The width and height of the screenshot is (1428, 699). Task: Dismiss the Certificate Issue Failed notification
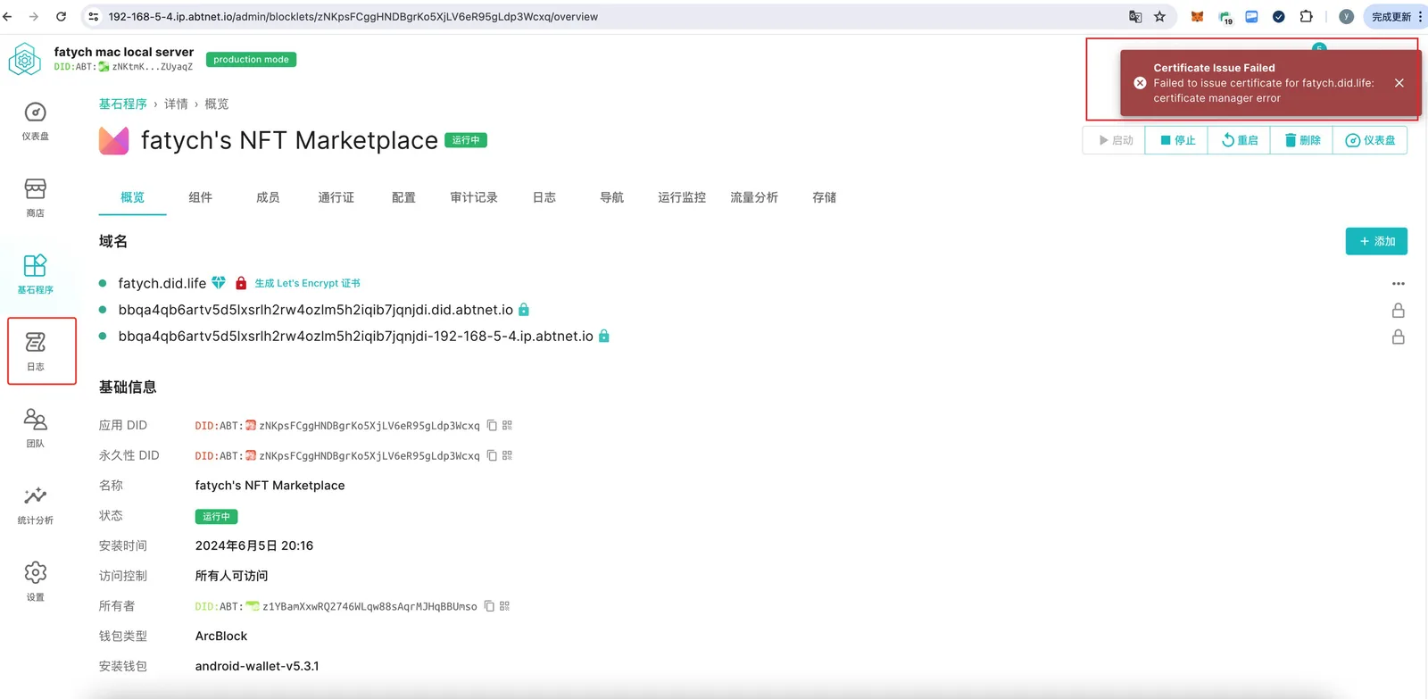point(1399,83)
